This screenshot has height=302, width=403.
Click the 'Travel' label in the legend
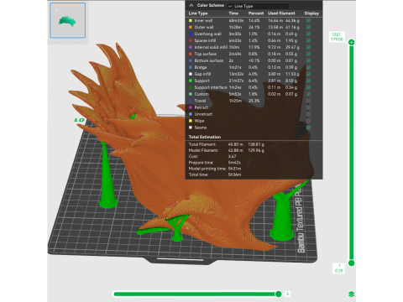pos(200,101)
